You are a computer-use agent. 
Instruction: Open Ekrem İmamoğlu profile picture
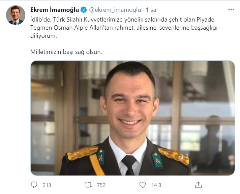click(16, 15)
